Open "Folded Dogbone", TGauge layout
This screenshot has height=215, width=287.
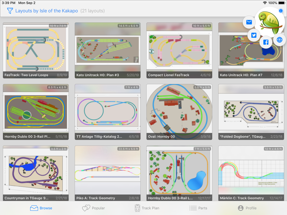[251, 112]
